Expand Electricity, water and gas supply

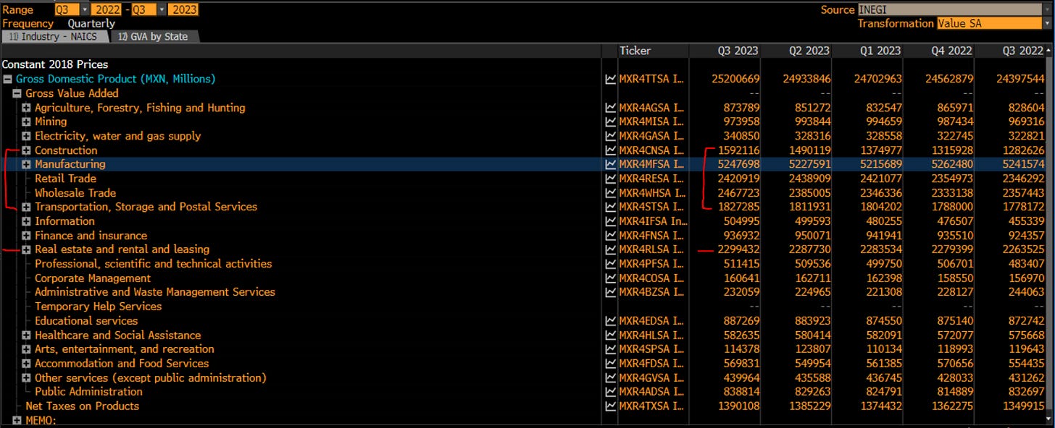point(26,136)
